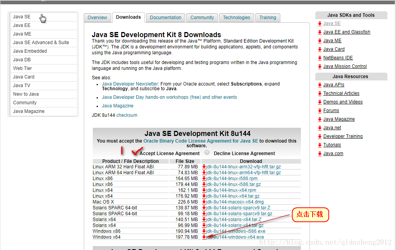Click red arrow icon next to Tutorials

(x=320, y=145)
